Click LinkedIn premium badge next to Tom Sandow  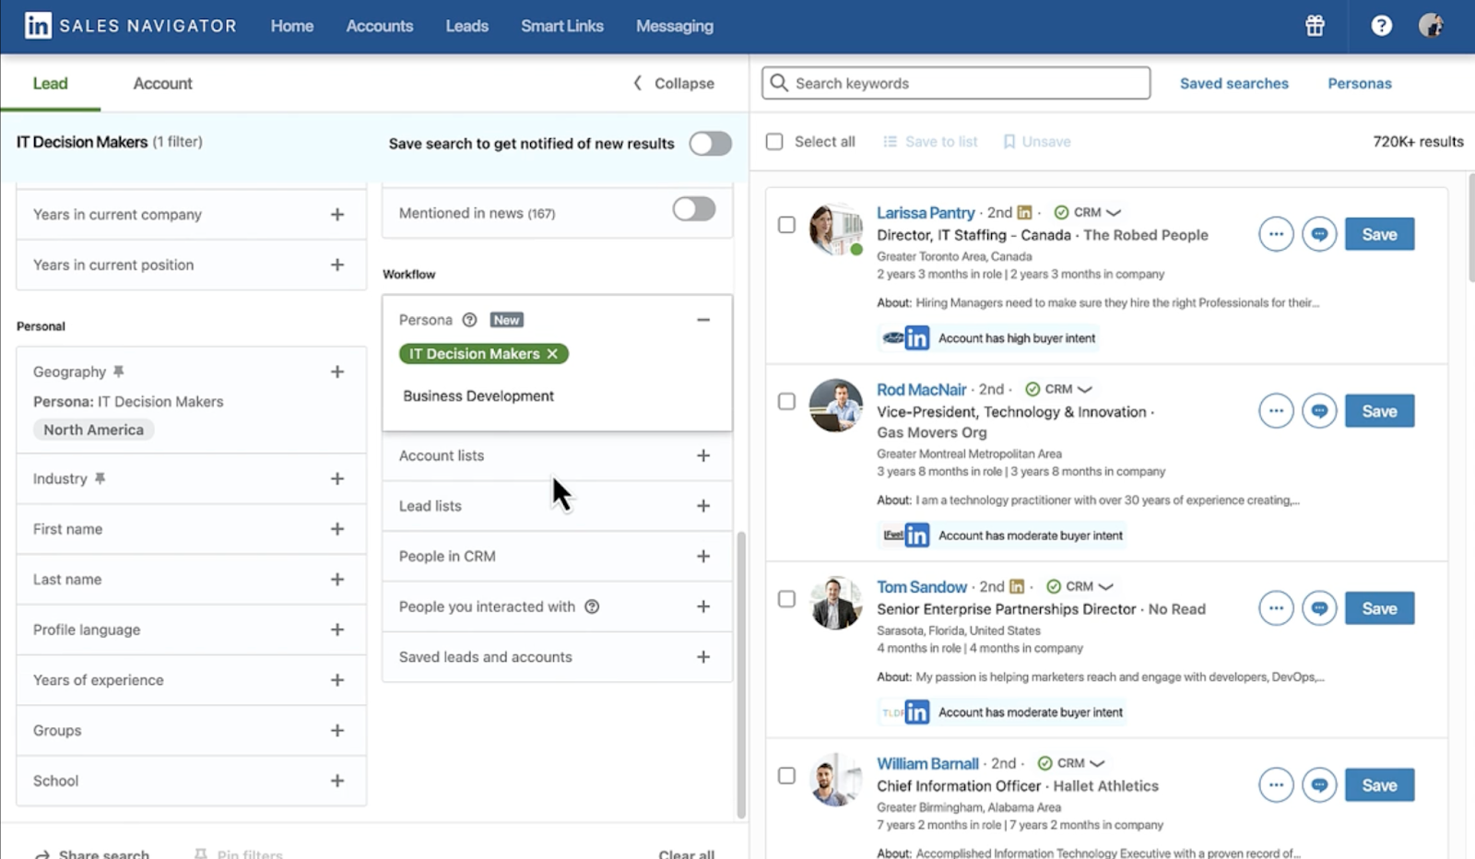point(1017,587)
